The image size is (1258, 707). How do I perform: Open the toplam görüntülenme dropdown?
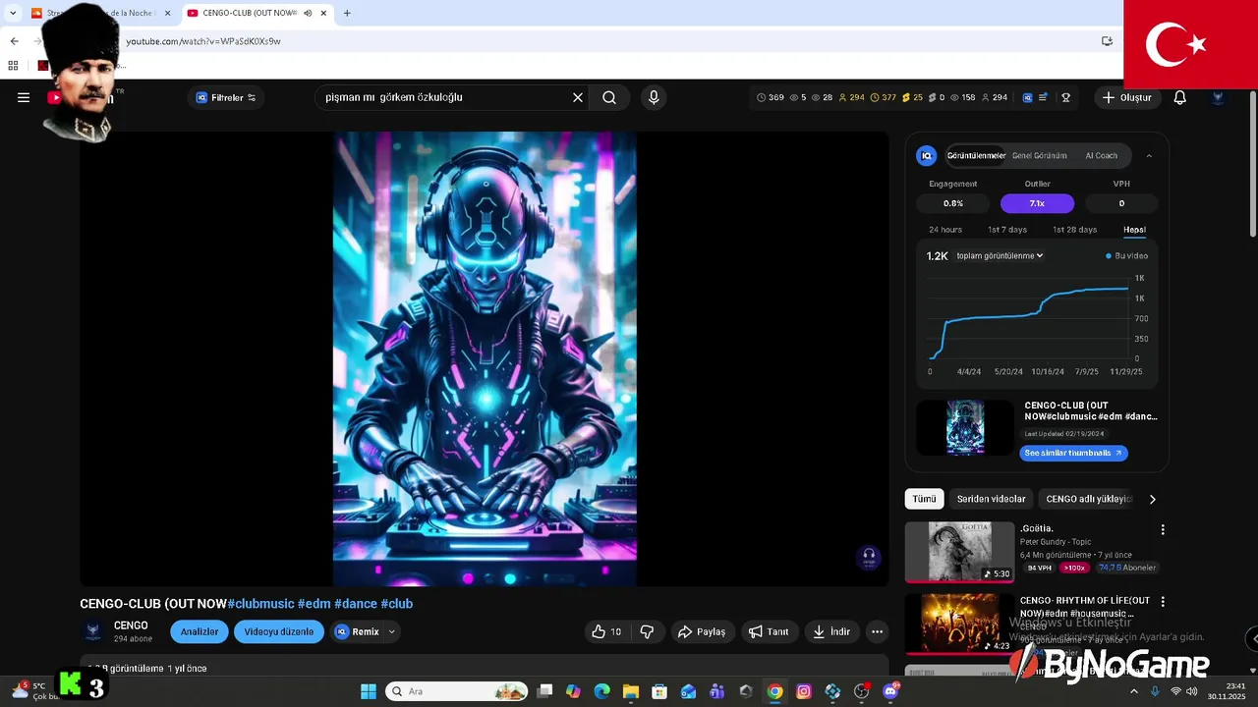tap(1000, 255)
